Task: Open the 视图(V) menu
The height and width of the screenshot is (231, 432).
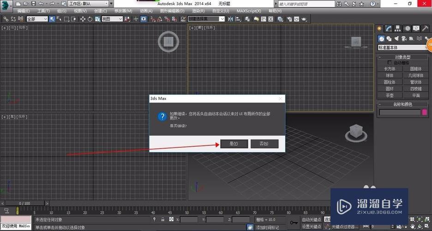Action: 80,11
